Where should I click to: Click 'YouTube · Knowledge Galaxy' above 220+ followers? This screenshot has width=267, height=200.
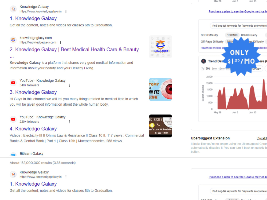point(42,117)
